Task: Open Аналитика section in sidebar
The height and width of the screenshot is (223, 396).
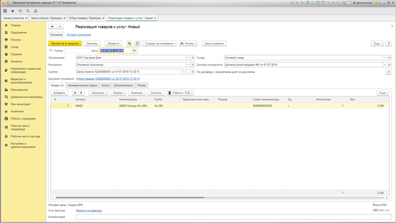Action: [x=17, y=111]
